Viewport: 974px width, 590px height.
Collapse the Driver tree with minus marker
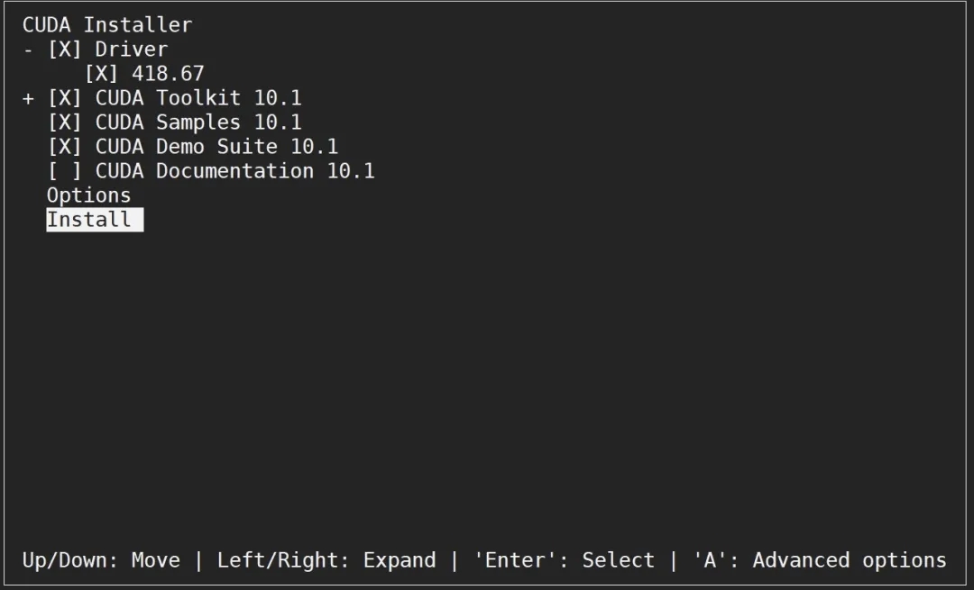tap(28, 50)
